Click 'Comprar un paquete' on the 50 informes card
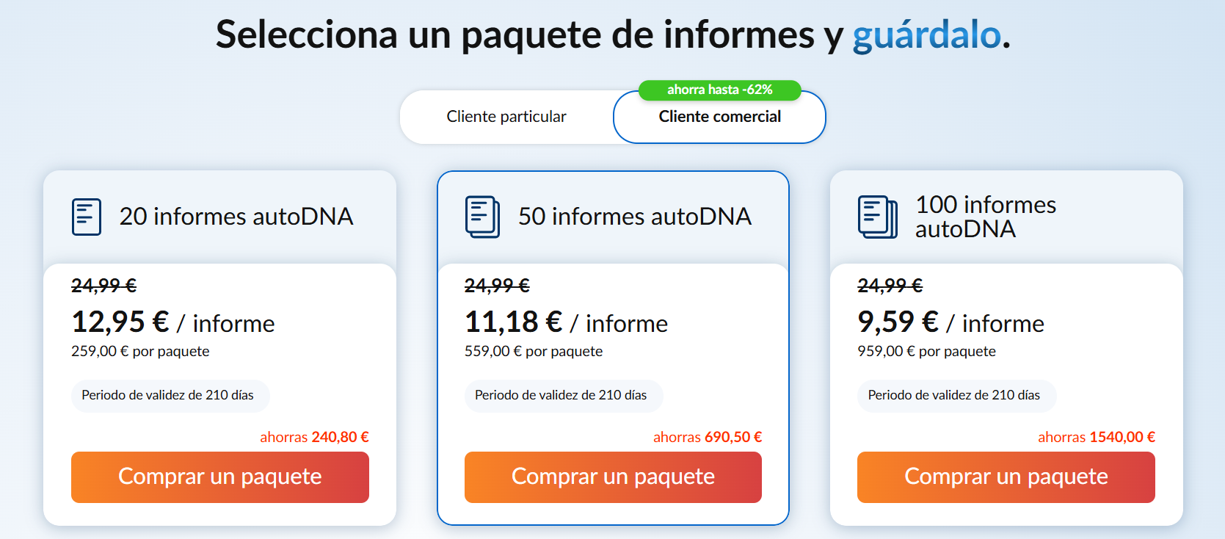Screen dimensions: 1225x539 (x=613, y=477)
